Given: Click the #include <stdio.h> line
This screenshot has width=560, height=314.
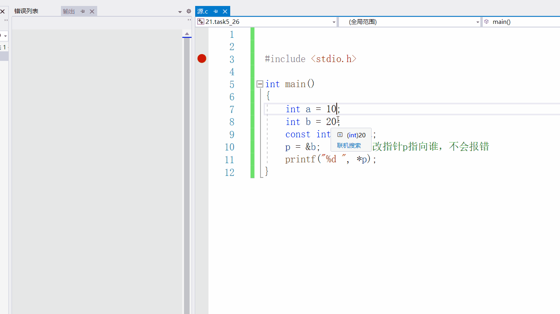Looking at the screenshot, I should coord(311,59).
